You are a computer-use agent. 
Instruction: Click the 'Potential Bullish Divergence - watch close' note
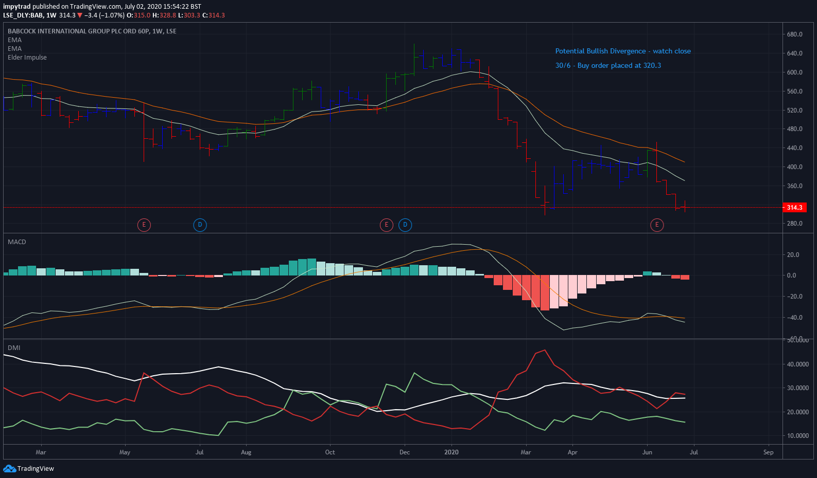tap(623, 51)
